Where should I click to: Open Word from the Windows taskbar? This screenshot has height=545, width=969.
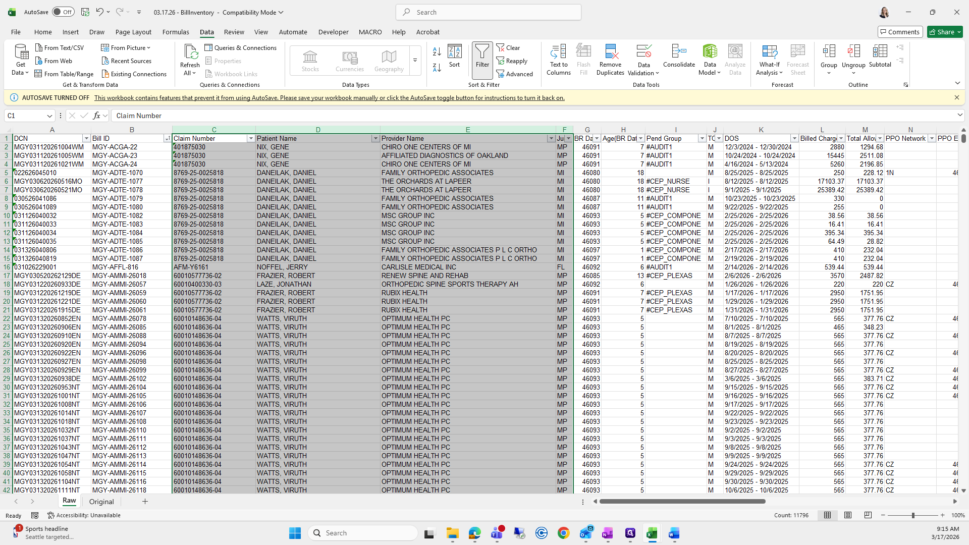pyautogui.click(x=674, y=533)
